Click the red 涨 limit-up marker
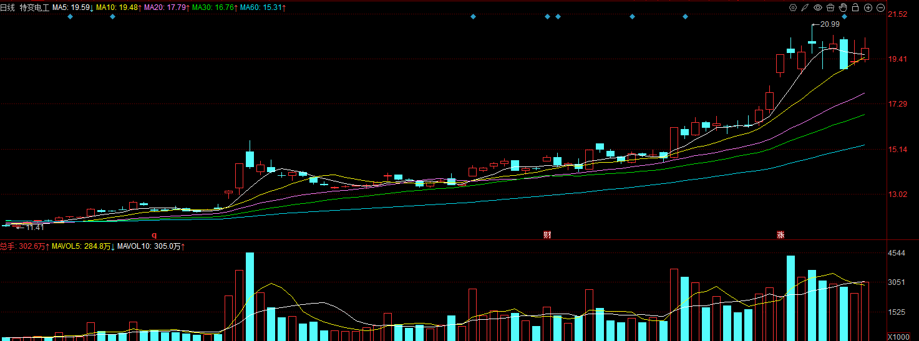Image resolution: width=919 pixels, height=341 pixels. 780,235
